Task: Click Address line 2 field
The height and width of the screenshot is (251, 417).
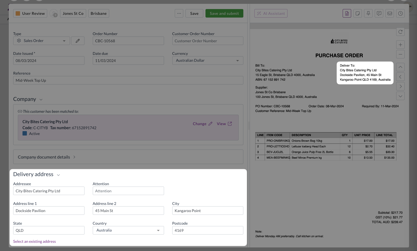Action: tap(128, 210)
